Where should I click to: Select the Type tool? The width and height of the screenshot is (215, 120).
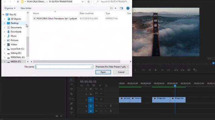72,113
